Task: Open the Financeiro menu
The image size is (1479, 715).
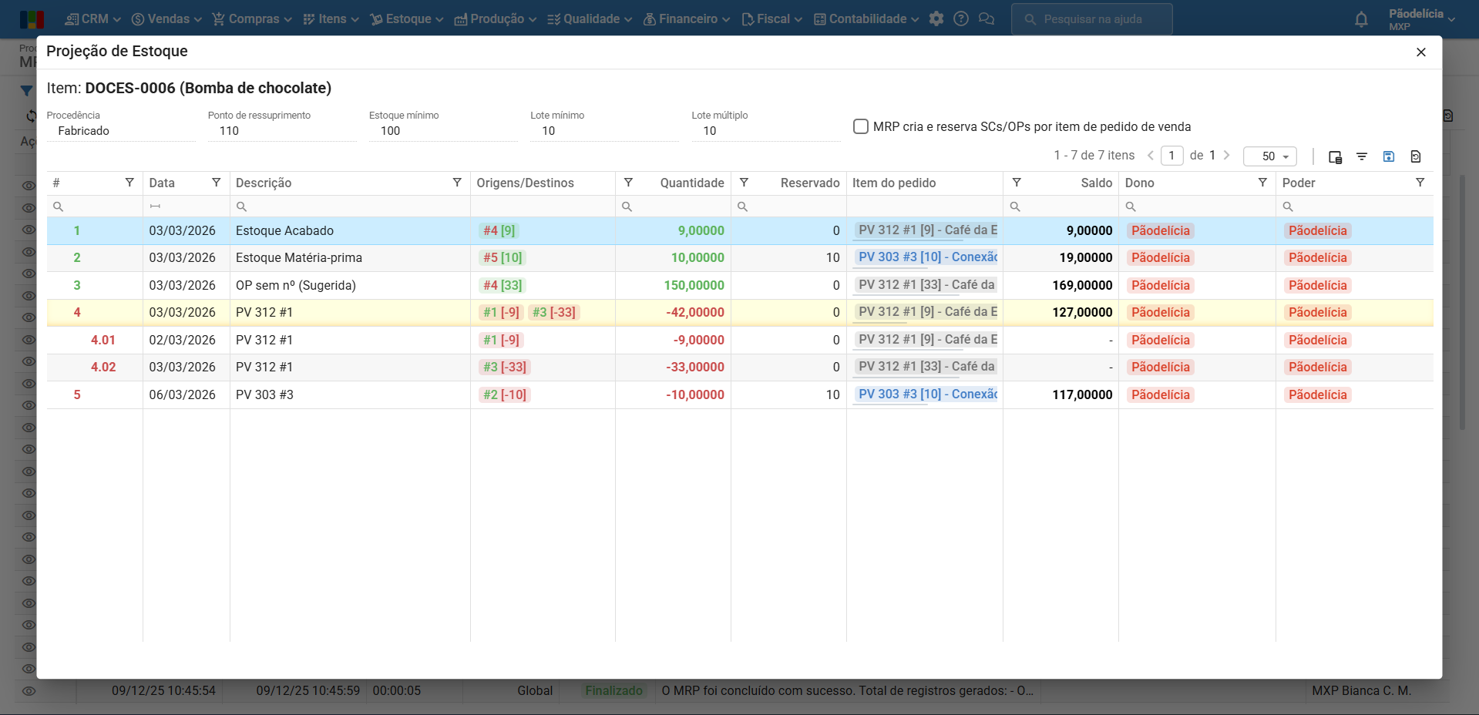Action: 687,19
